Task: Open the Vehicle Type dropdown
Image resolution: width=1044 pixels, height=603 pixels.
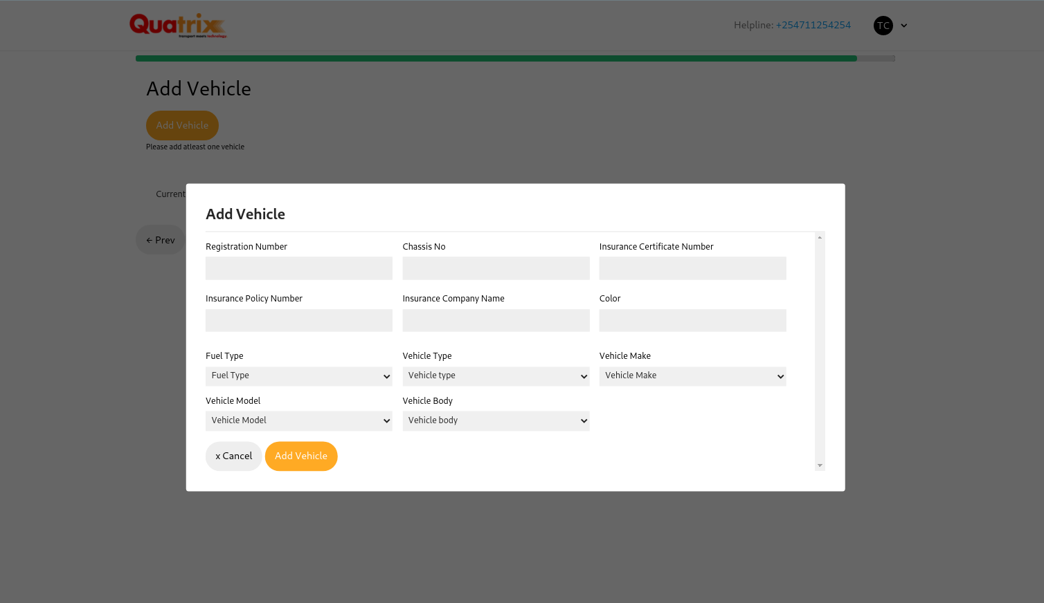Action: (496, 376)
